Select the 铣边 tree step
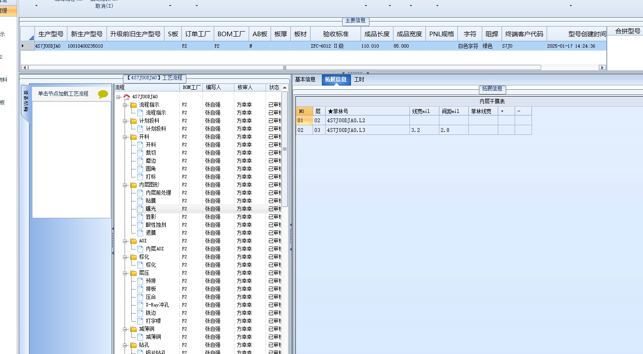Image resolution: width=643 pixels, height=354 pixels. [x=151, y=313]
